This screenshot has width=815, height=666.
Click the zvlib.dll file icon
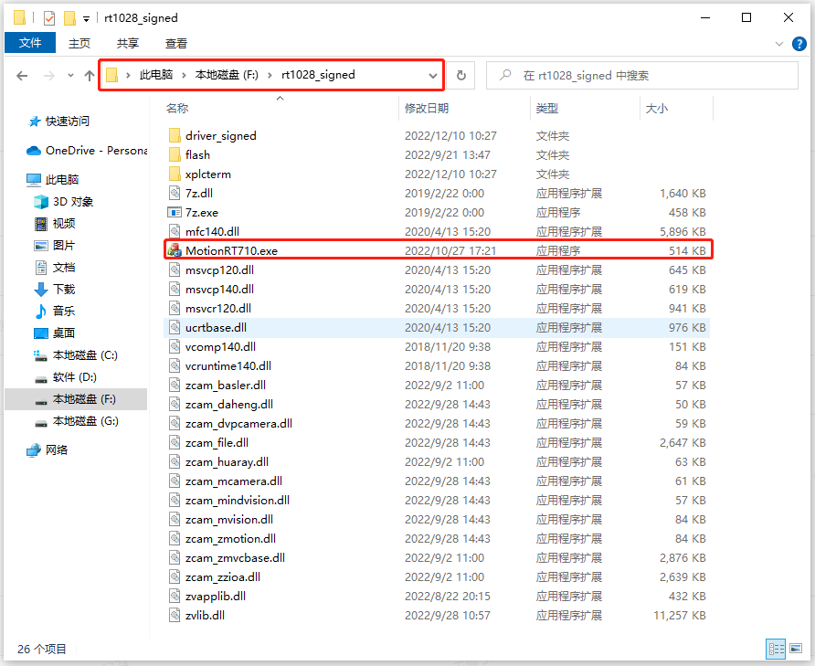[175, 616]
